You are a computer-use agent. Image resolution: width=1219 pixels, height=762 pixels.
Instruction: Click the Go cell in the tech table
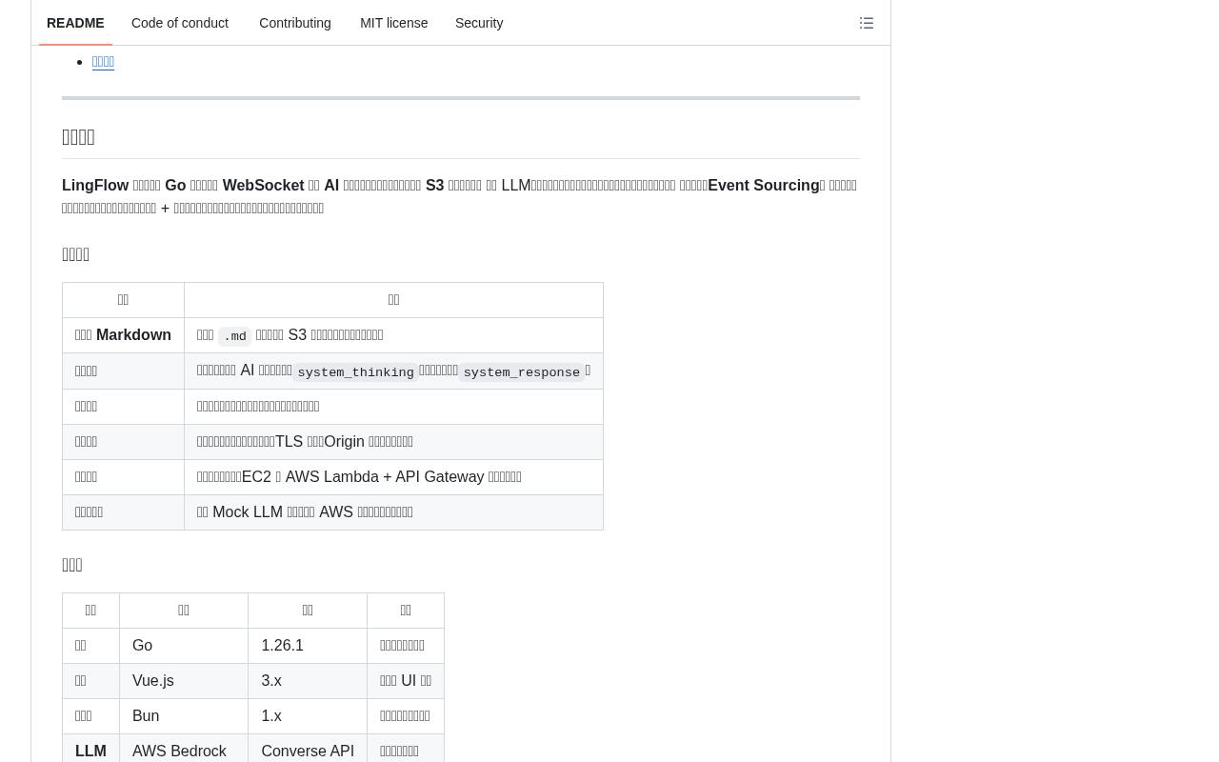[x=184, y=646]
